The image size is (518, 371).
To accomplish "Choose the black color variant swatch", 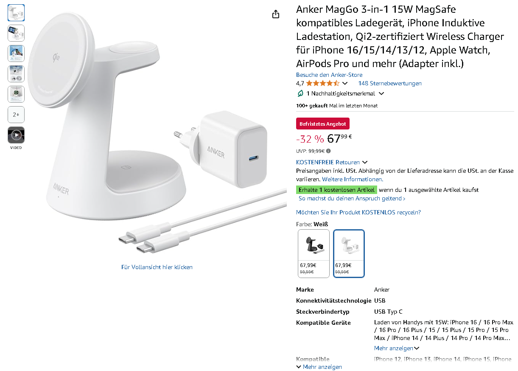I will [x=314, y=253].
